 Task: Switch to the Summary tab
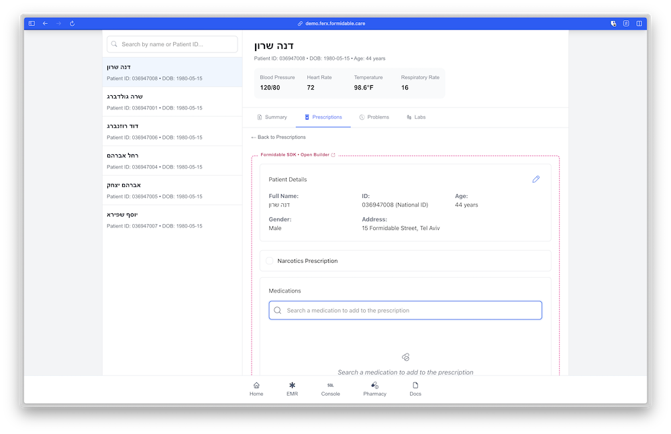tap(272, 117)
